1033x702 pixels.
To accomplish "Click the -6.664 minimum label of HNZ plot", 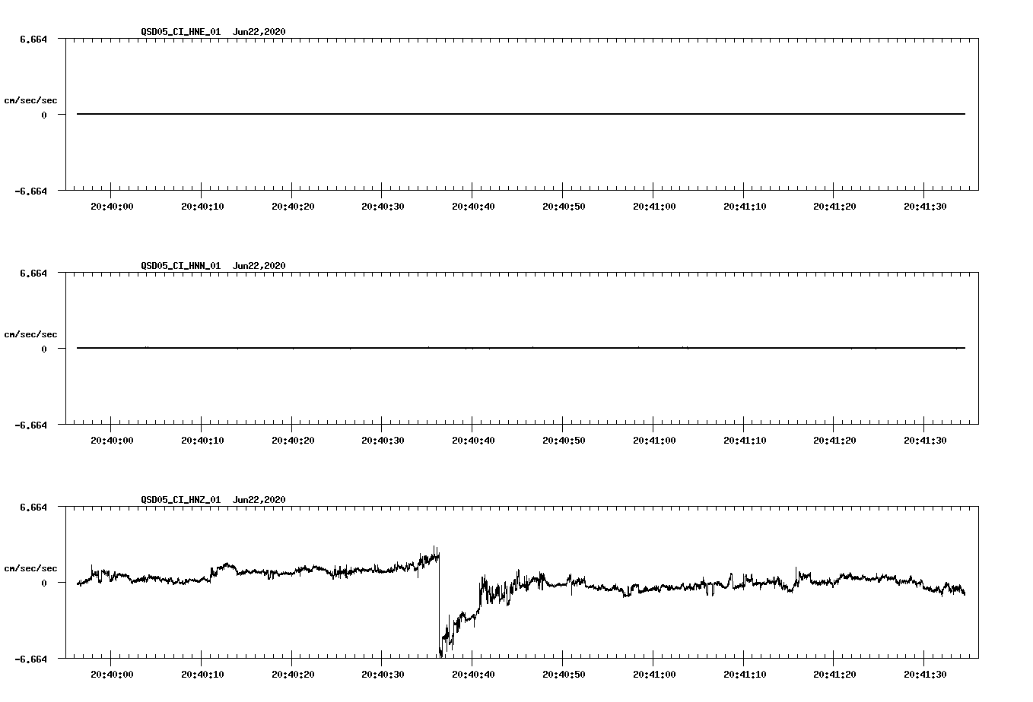I will click(31, 659).
